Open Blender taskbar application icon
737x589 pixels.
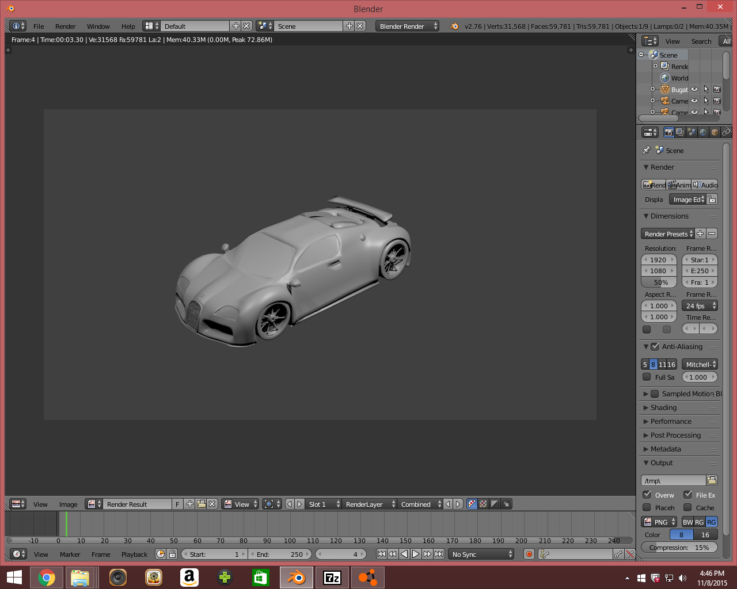(x=297, y=577)
